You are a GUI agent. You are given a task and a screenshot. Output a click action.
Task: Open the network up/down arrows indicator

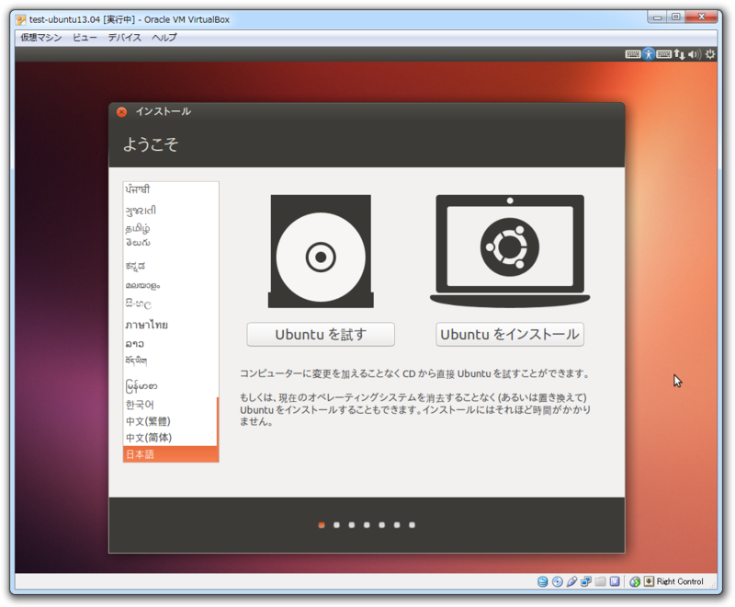pyautogui.click(x=679, y=54)
